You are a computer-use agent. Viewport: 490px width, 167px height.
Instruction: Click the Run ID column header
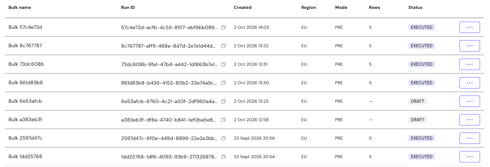point(128,7)
